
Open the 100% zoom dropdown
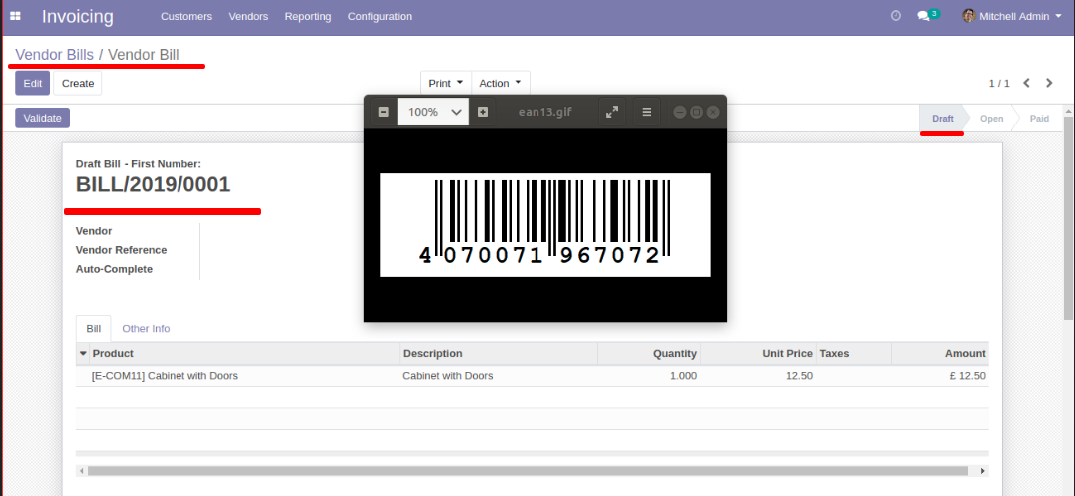pos(433,112)
